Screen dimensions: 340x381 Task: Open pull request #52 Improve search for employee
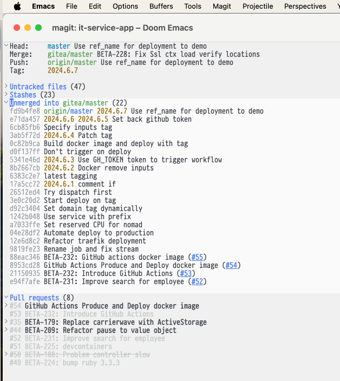[x=88, y=338]
